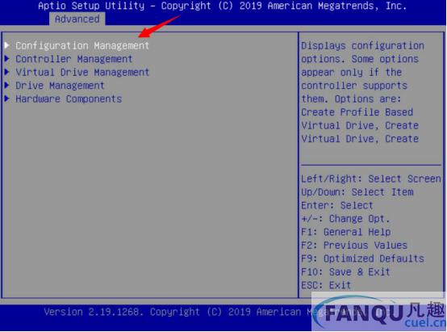Click triangle icon next to Hardware Components
The width and height of the screenshot is (447, 332).
(7, 99)
